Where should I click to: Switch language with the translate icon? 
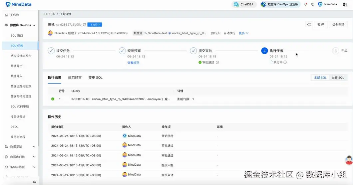(345, 4)
